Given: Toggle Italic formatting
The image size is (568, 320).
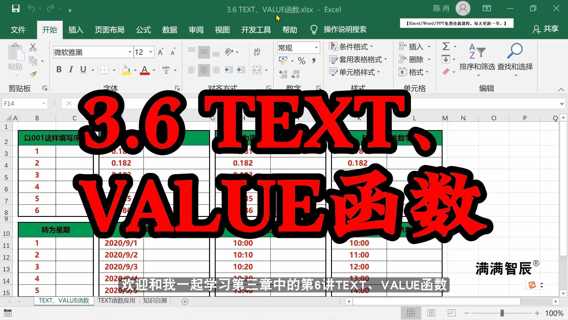Looking at the screenshot, I should pos(71,70).
